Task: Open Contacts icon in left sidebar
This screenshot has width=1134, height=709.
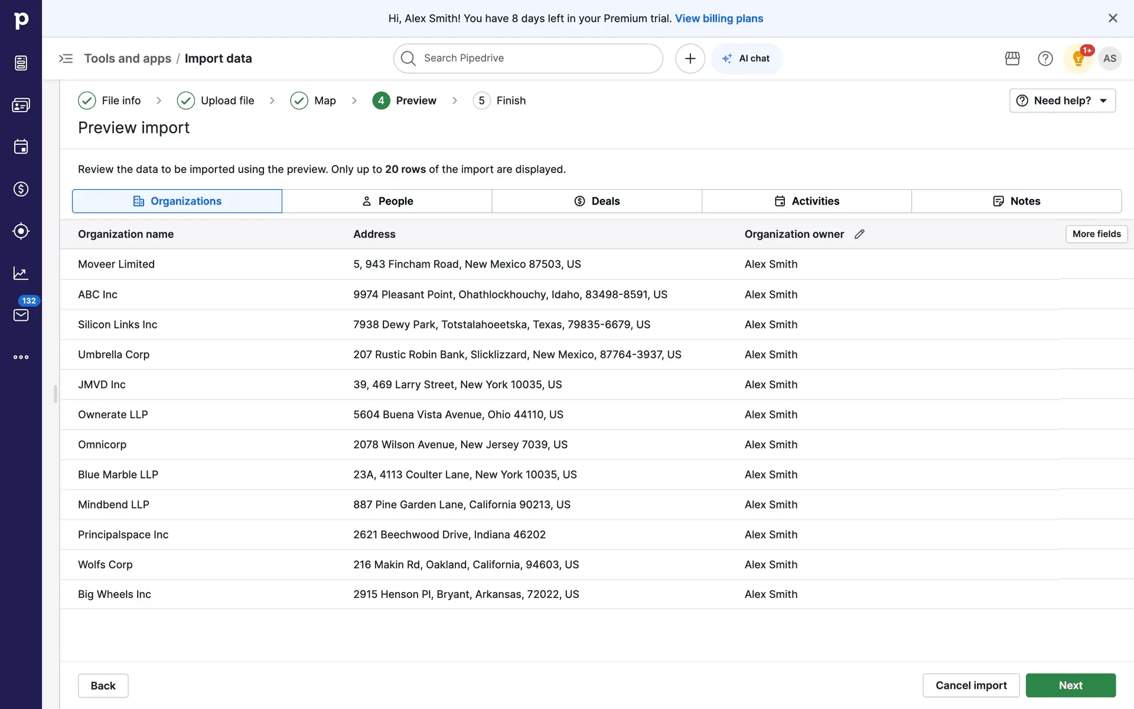Action: point(21,105)
